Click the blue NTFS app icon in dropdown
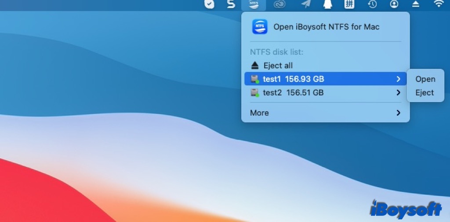The width and height of the screenshot is (450, 222). coord(259,27)
